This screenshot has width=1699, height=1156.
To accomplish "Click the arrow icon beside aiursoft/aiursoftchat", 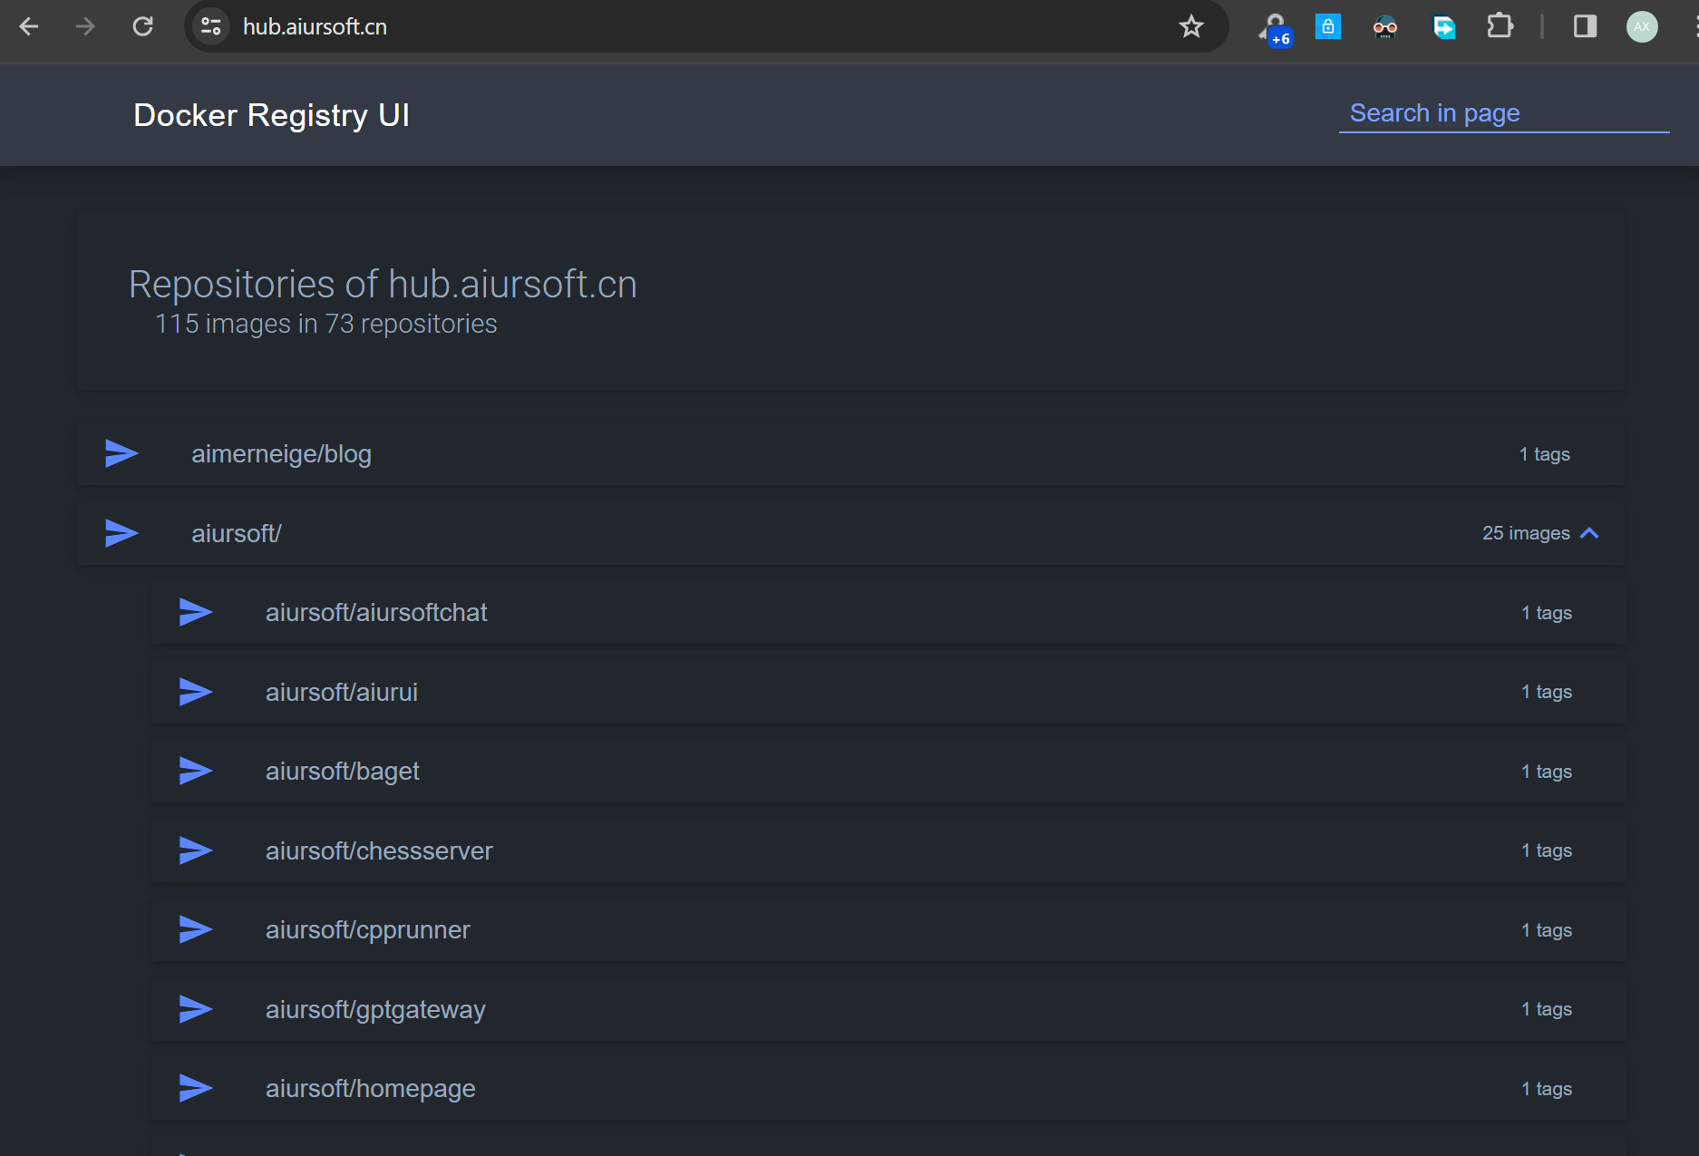I will pyautogui.click(x=195, y=613).
